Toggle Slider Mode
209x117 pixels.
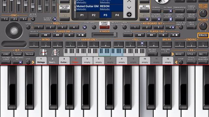tap(54, 19)
